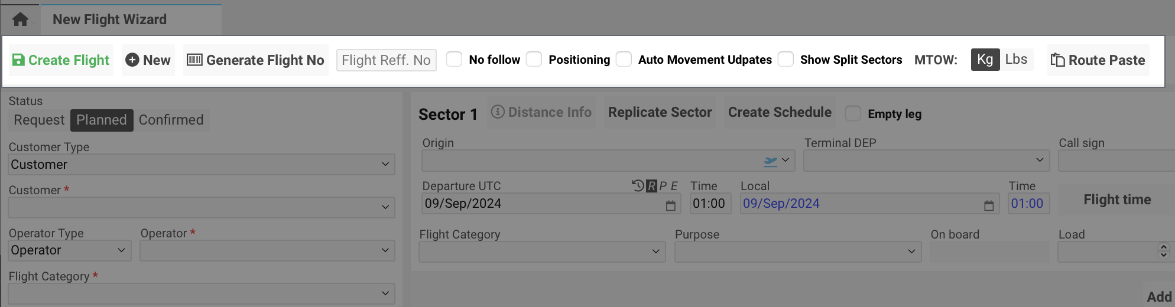
Task: Check the Empty leg checkbox
Action: pos(853,113)
